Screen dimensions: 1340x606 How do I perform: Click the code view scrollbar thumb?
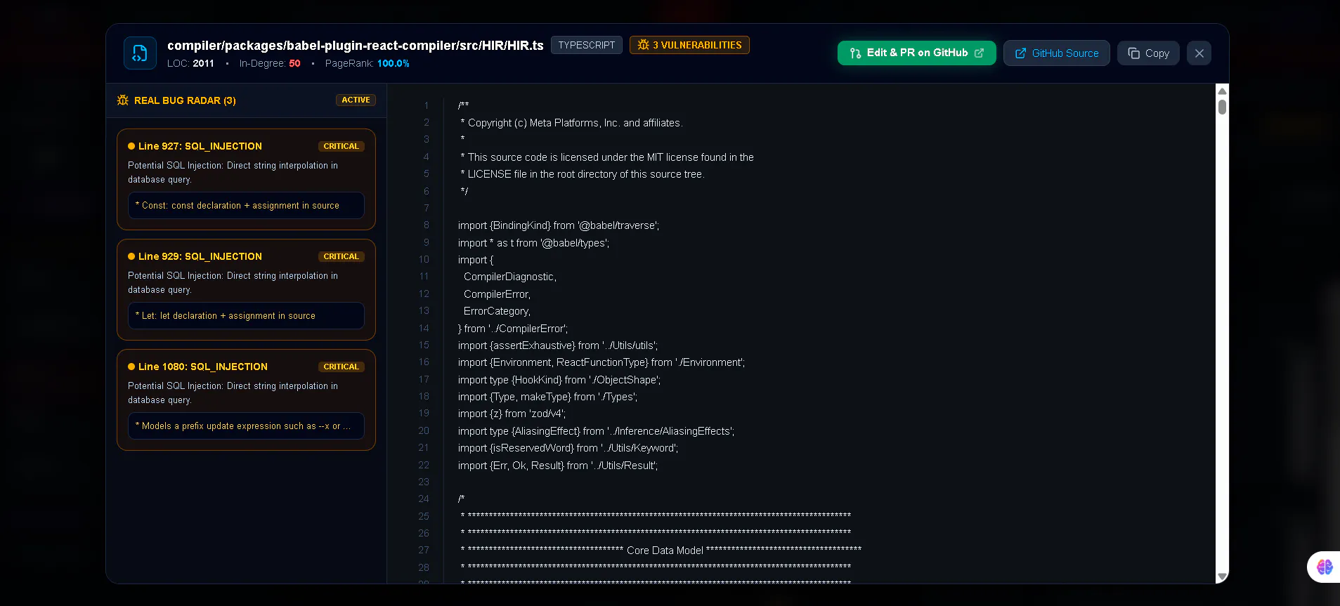(1222, 107)
